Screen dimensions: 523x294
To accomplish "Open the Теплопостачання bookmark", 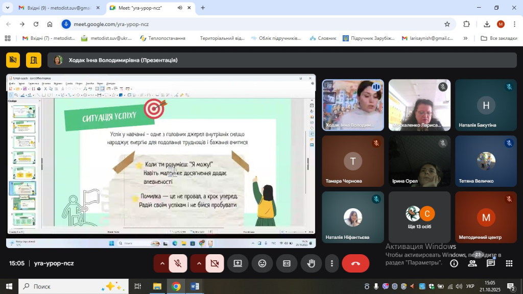I will point(162,38).
